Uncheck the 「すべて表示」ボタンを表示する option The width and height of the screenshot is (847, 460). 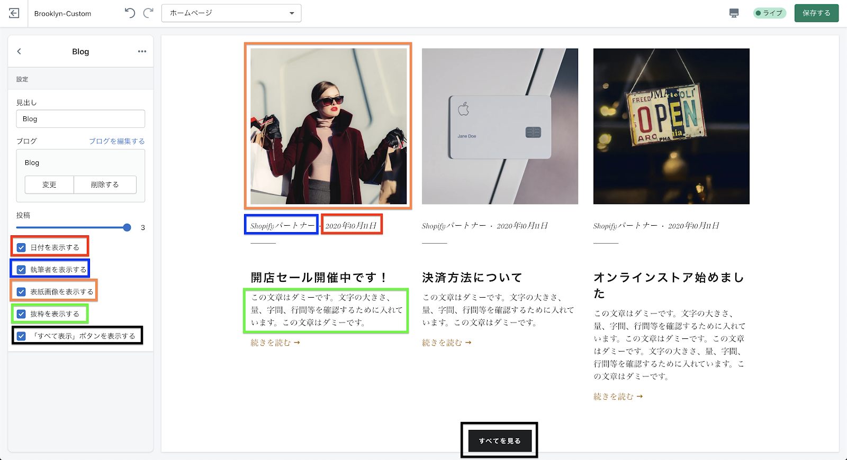click(x=21, y=336)
